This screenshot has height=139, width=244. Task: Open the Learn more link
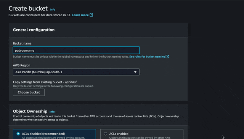[80, 15]
